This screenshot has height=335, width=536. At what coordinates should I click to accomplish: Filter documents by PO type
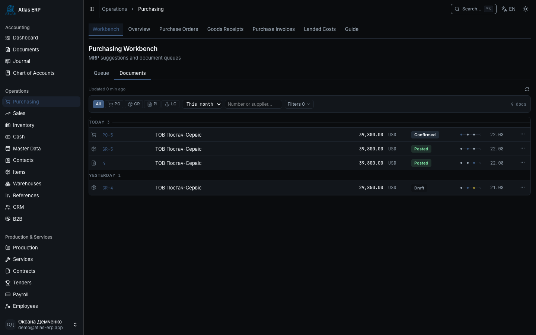tap(114, 104)
